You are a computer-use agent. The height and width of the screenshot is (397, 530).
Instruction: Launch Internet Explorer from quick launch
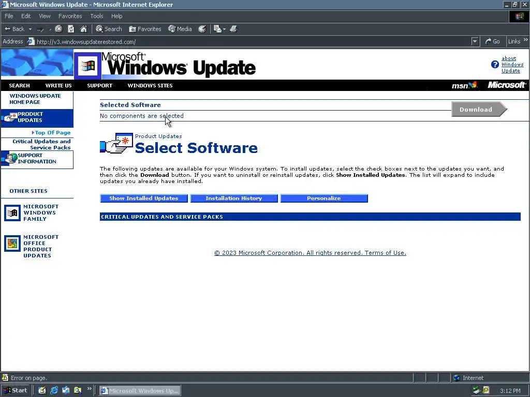tap(54, 390)
